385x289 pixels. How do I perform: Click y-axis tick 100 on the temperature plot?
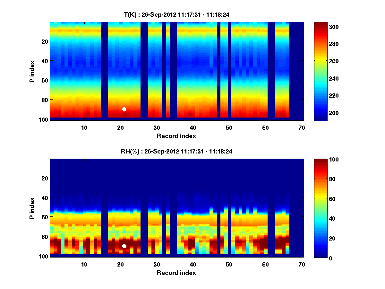[x=44, y=119]
